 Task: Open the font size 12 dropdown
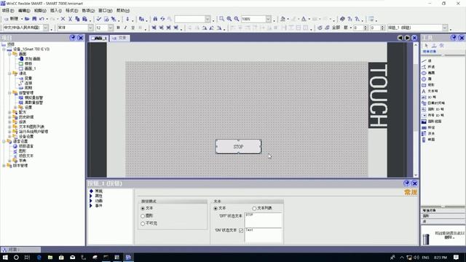[x=110, y=28]
